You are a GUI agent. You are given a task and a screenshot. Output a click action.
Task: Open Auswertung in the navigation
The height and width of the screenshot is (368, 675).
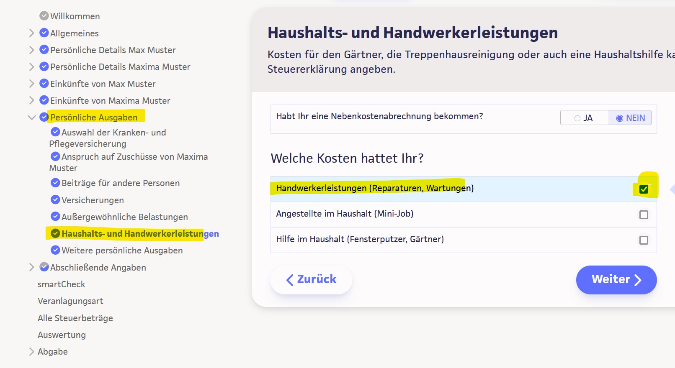(x=62, y=335)
